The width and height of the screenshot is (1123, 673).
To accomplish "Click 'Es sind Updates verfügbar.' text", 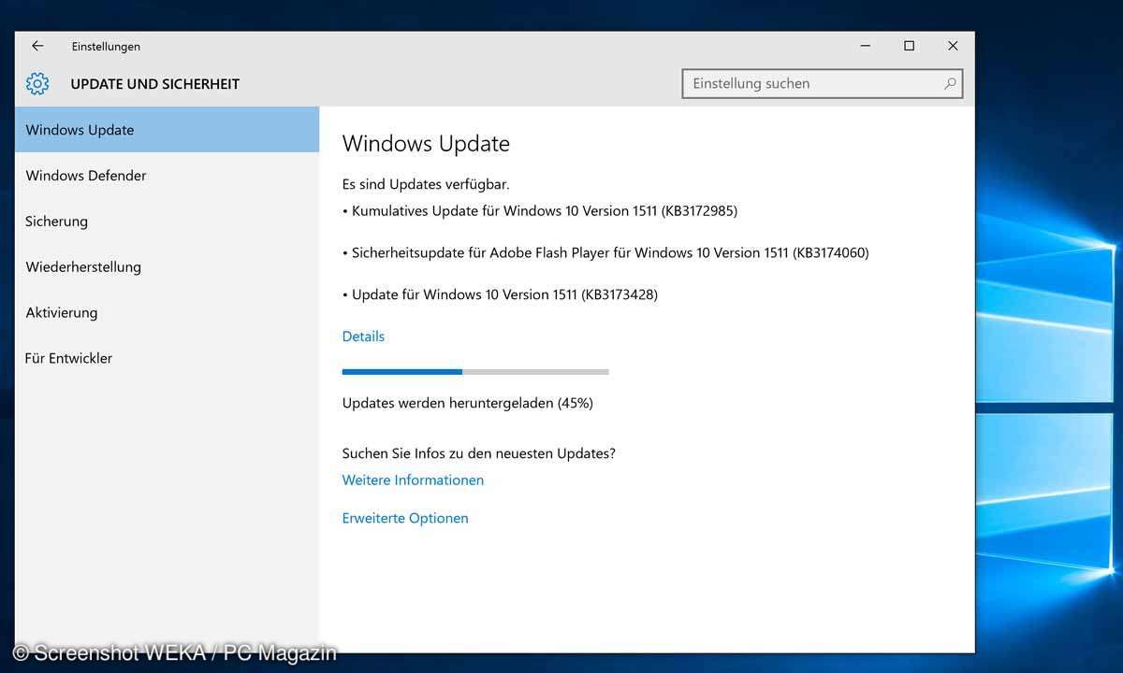I will (x=426, y=185).
